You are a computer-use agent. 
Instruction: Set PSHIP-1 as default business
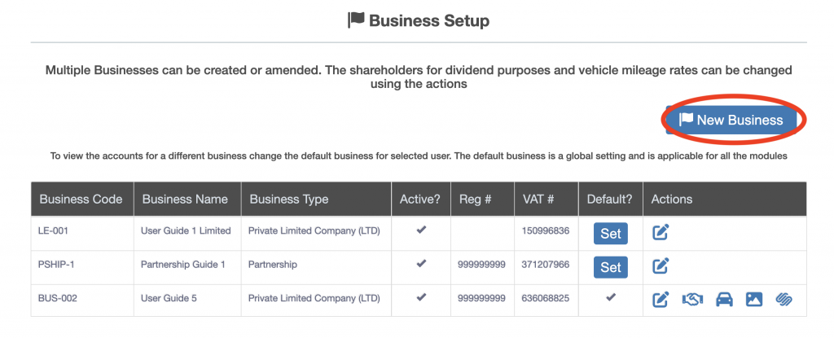(x=610, y=266)
